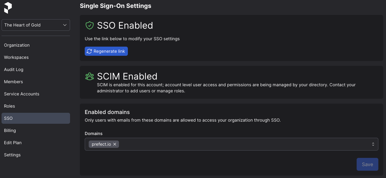Click 'Use the link below' description text
Screen dimensions: 386x178
coord(132,39)
